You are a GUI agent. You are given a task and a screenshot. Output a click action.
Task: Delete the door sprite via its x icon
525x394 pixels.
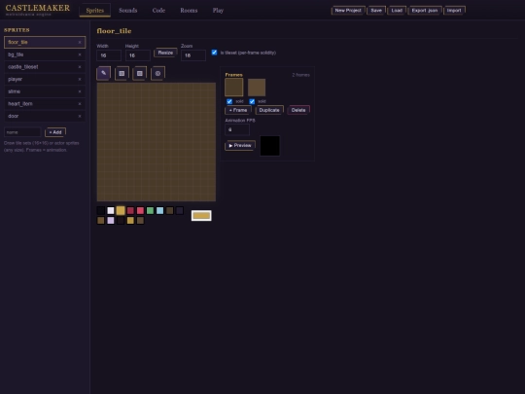tap(80, 117)
